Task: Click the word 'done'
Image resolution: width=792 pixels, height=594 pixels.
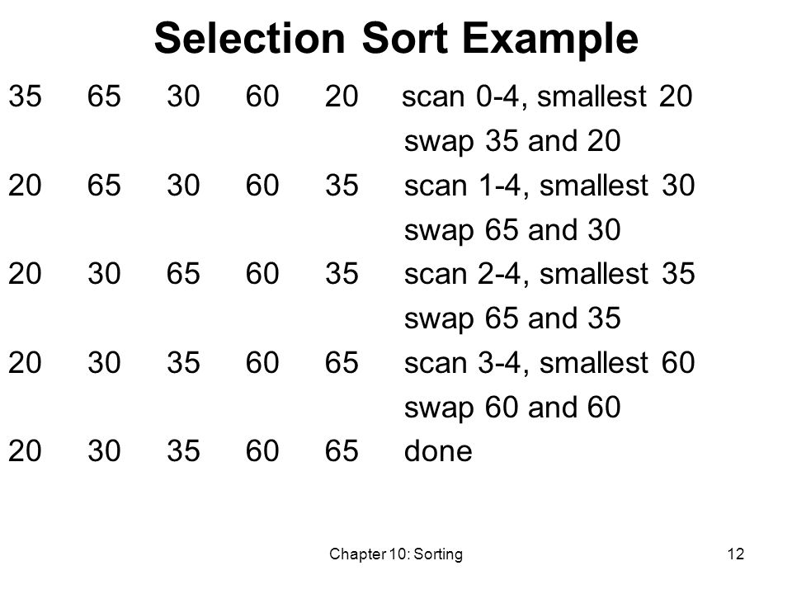Action: coord(438,450)
